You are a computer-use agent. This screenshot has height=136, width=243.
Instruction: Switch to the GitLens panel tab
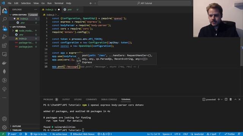pos(78,99)
